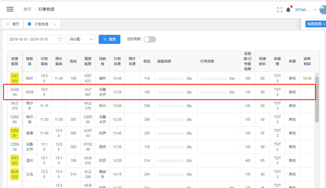
Task: Switch to the 首页 tab
Action: [13, 24]
